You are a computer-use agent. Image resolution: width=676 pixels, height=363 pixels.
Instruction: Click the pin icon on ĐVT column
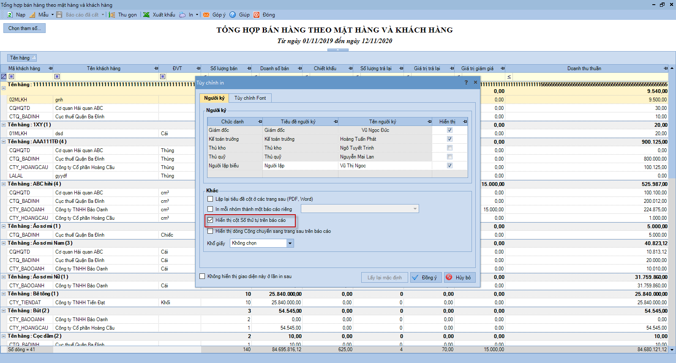(198, 68)
